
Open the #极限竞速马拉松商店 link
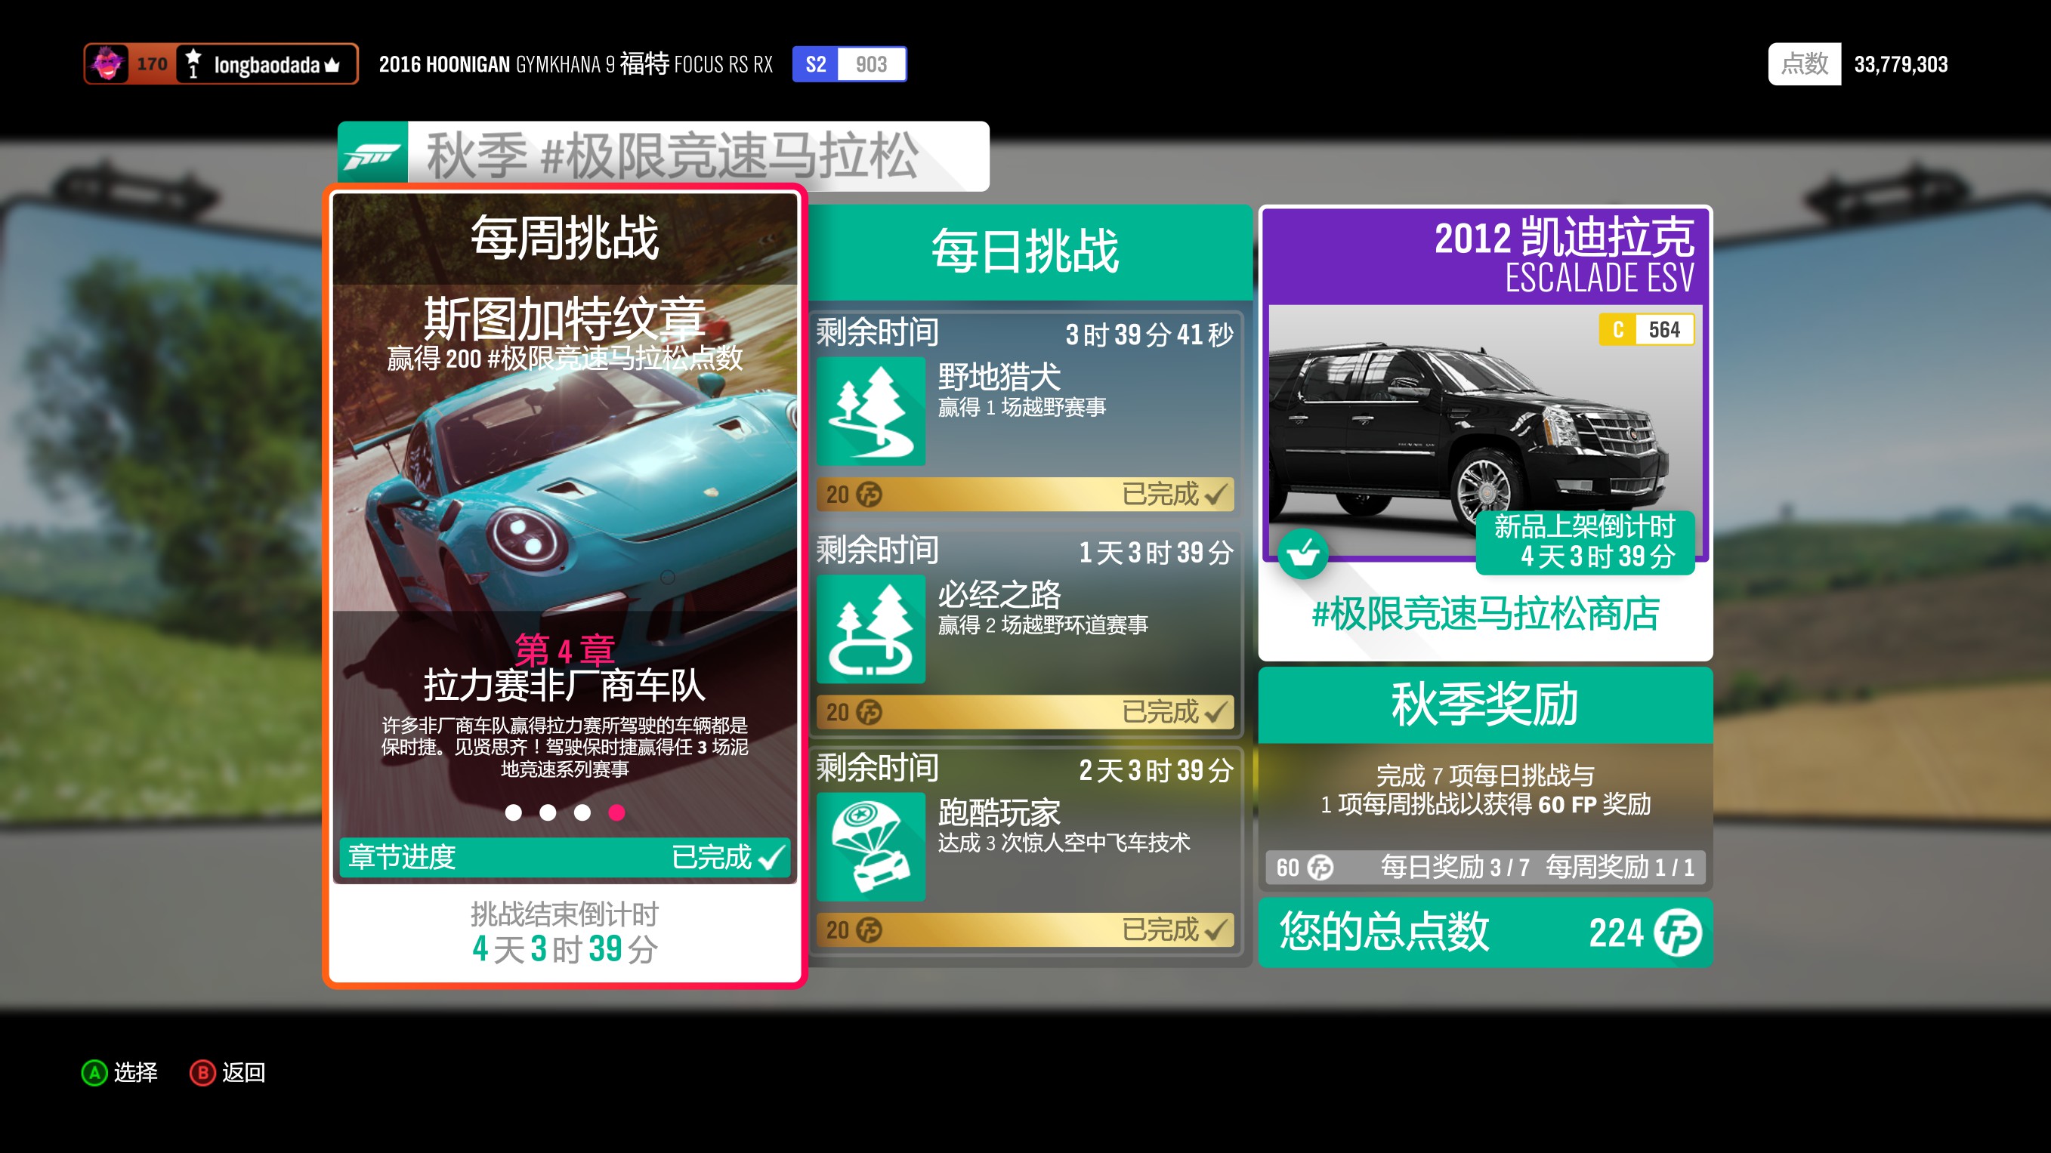tap(1485, 614)
